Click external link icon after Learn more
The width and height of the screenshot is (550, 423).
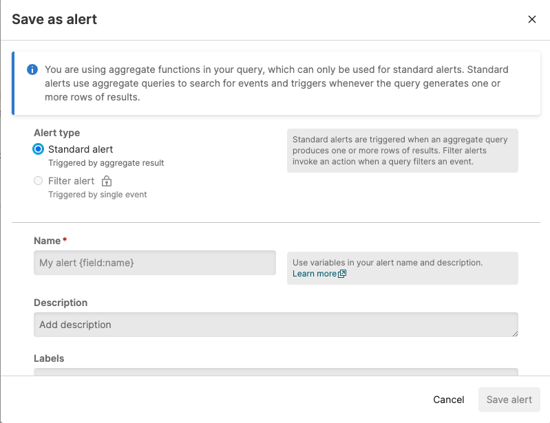[342, 274]
